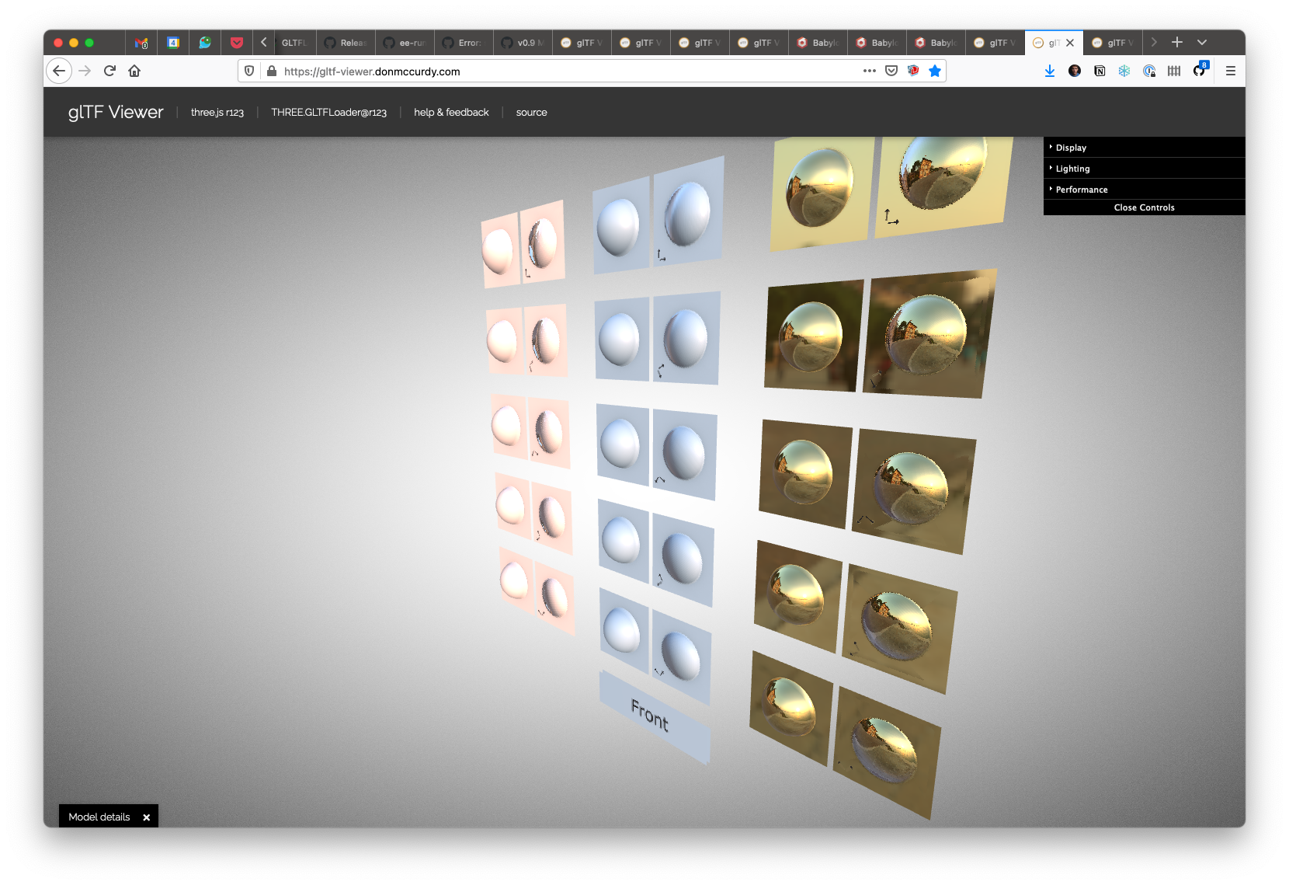Expand the Display controls folder
The width and height of the screenshot is (1289, 885).
[x=1145, y=148]
